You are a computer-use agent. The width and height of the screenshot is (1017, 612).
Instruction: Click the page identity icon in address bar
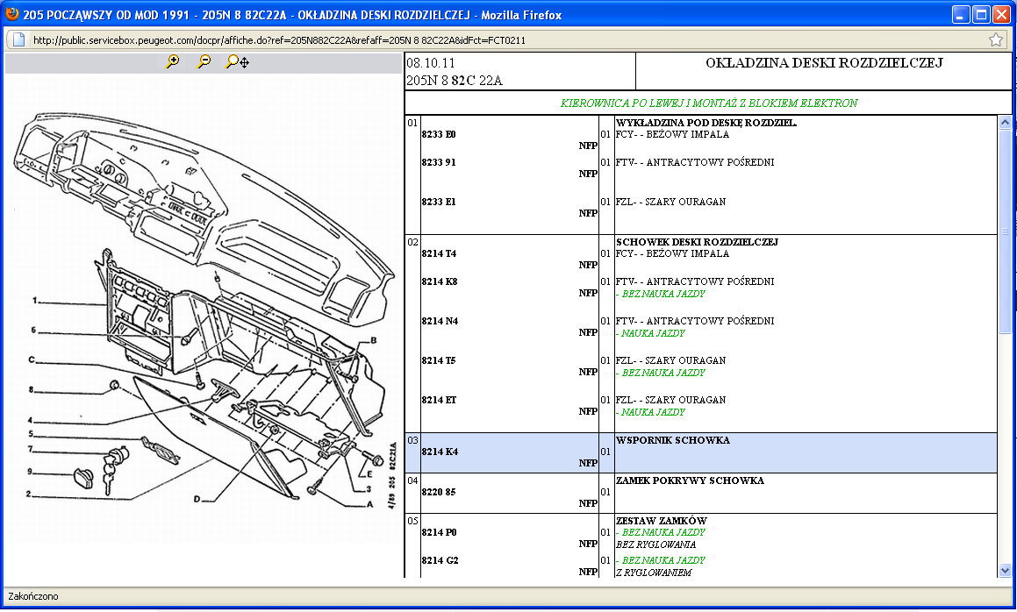(x=17, y=39)
